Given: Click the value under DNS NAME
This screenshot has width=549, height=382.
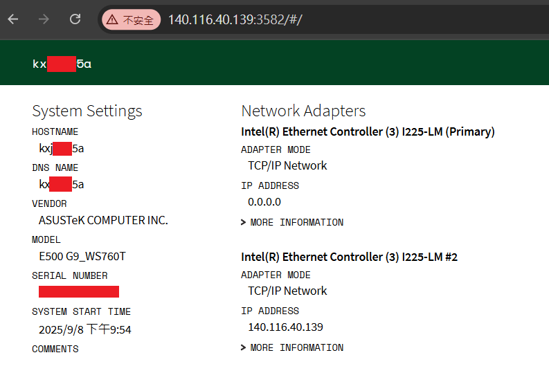Looking at the screenshot, I should (x=62, y=185).
